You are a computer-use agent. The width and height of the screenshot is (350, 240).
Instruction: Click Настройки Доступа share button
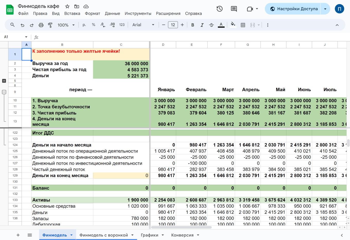click(x=293, y=9)
